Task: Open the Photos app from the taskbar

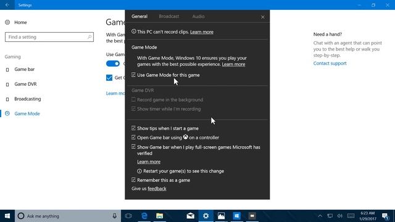Action: [221, 216]
